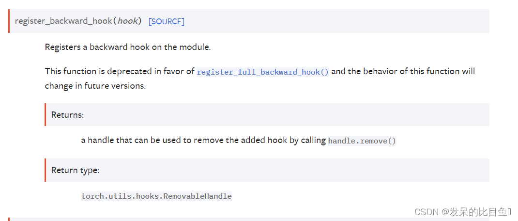
Task: Click the sentence 'Registers a backward hook on the module.'
Action: (128, 47)
